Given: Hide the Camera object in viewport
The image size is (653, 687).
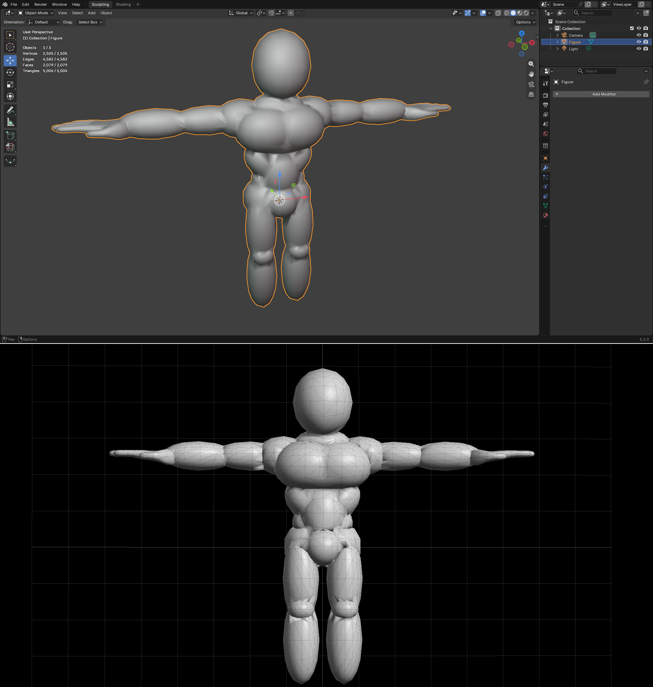Looking at the screenshot, I should 639,35.
